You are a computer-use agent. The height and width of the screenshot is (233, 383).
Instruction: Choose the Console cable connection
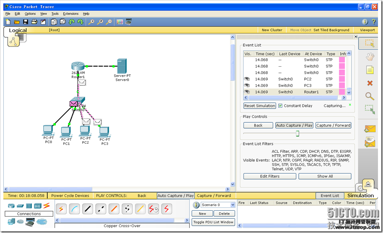[74, 209]
